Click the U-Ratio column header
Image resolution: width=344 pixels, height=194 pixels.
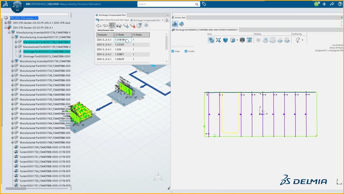coord(123,35)
